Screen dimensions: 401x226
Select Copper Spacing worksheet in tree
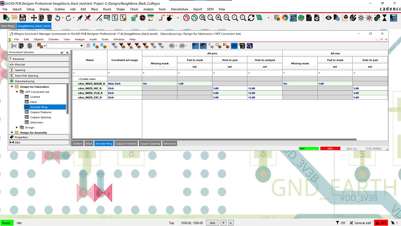(40, 117)
